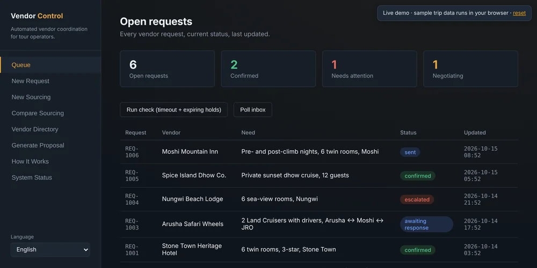Click vendor Stone Town Heritage Hotel
Viewport: 537px width, 268px height.
point(192,250)
